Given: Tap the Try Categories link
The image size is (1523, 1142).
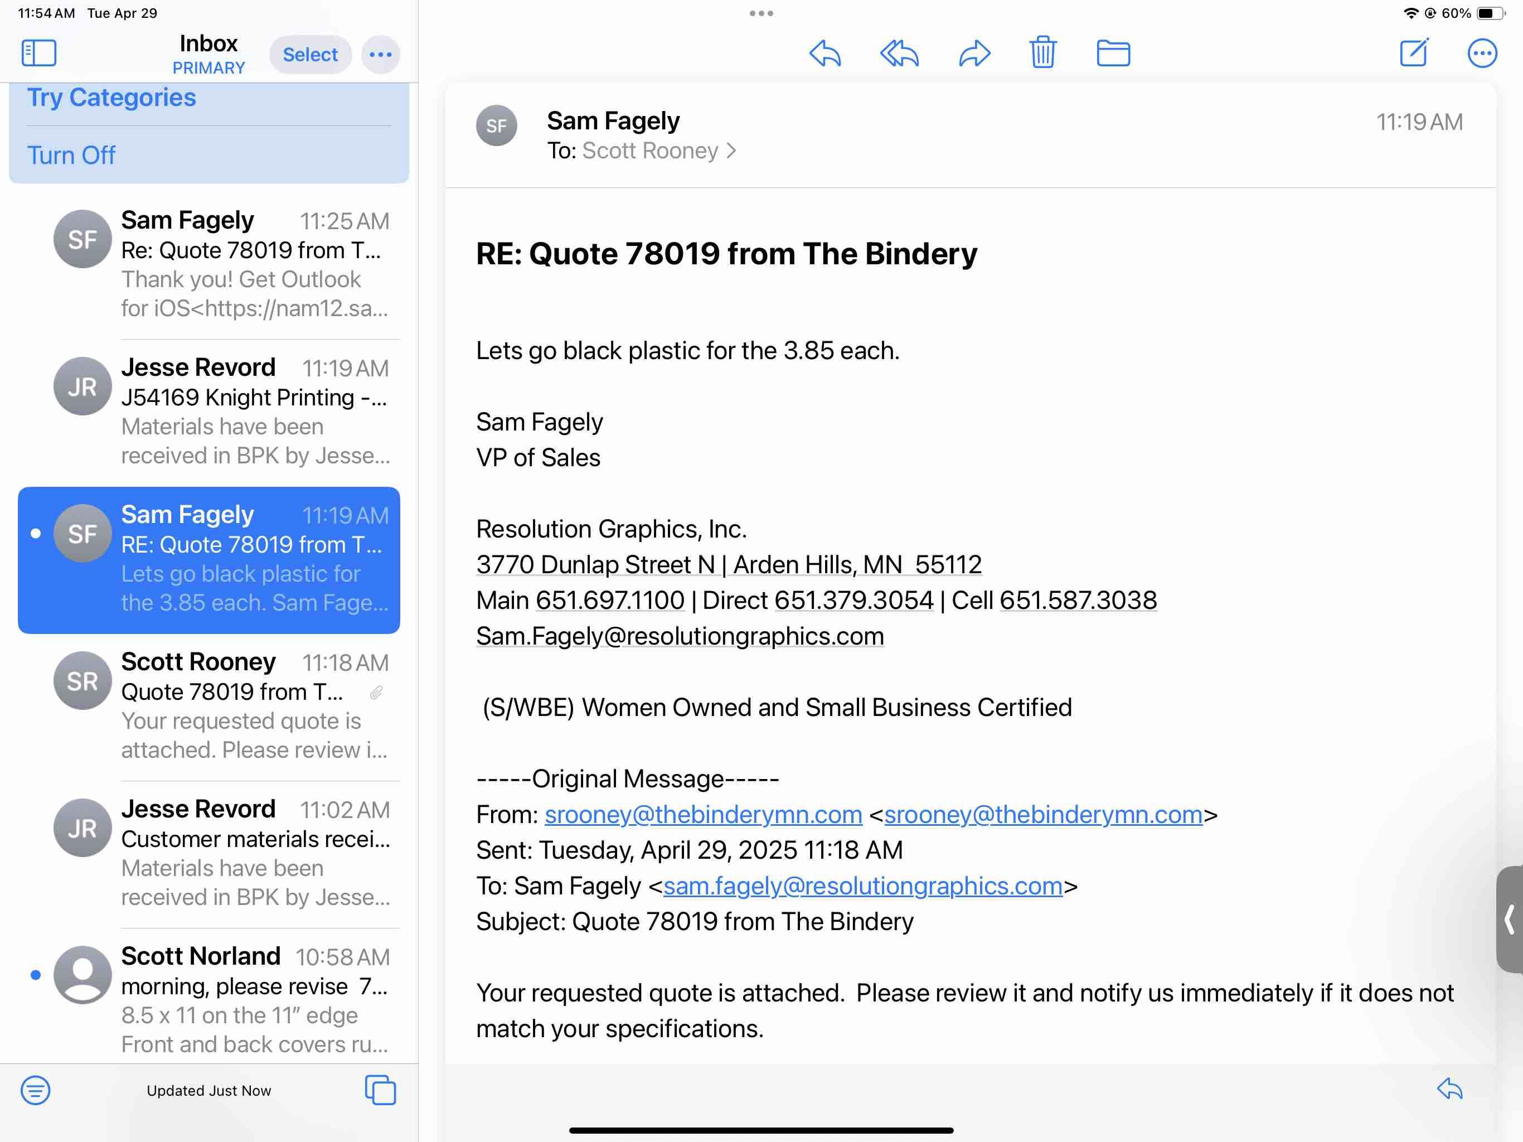Looking at the screenshot, I should click(111, 97).
